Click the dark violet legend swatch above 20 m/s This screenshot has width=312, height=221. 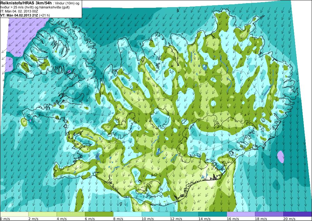tap(298, 214)
